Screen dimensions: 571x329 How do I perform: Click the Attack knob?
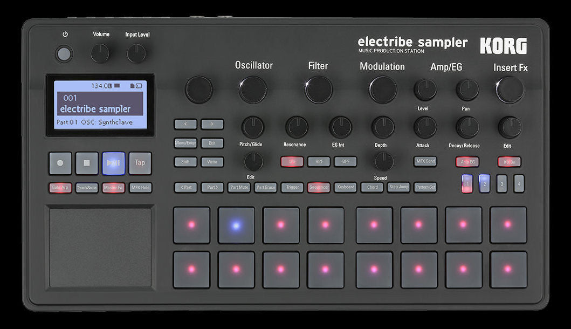(x=425, y=127)
